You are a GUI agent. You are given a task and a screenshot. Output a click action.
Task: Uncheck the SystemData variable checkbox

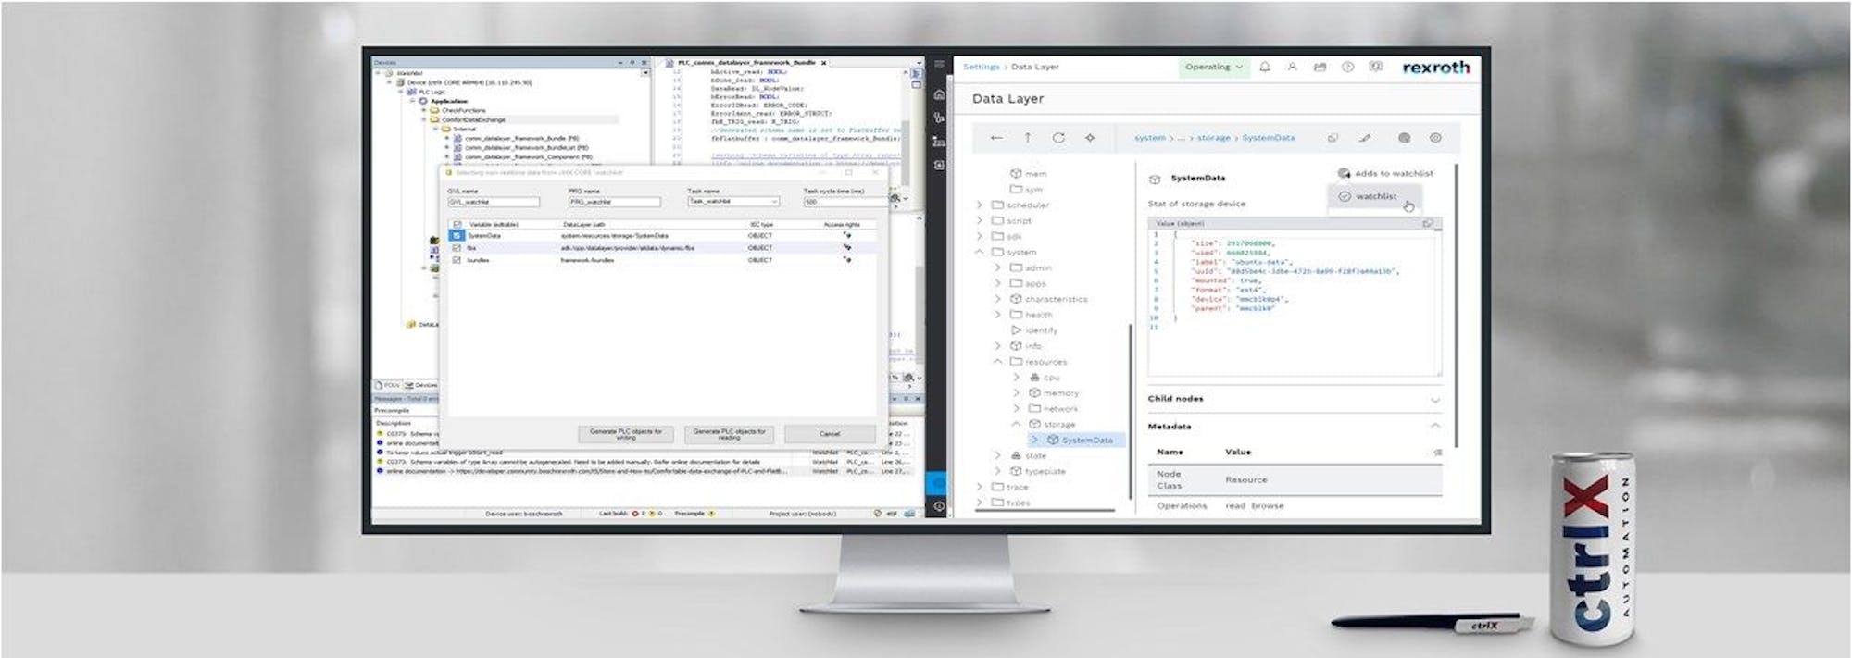(x=456, y=236)
